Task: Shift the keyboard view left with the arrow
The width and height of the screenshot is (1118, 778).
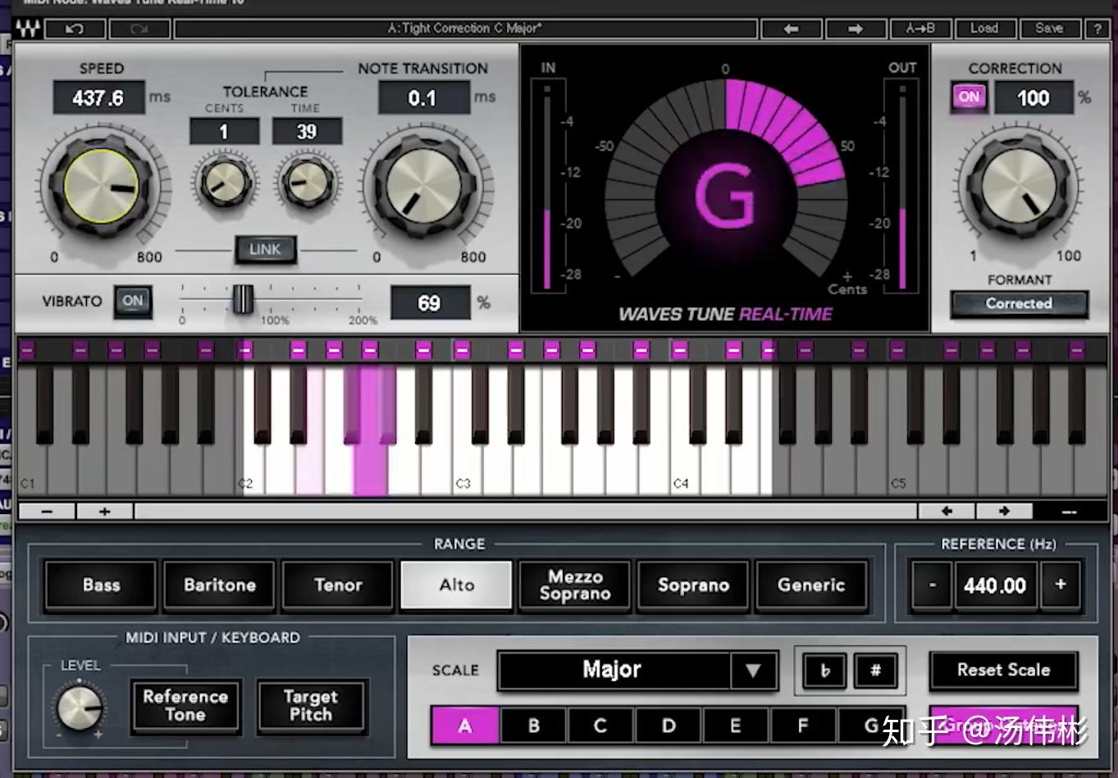Action: pyautogui.click(x=947, y=512)
